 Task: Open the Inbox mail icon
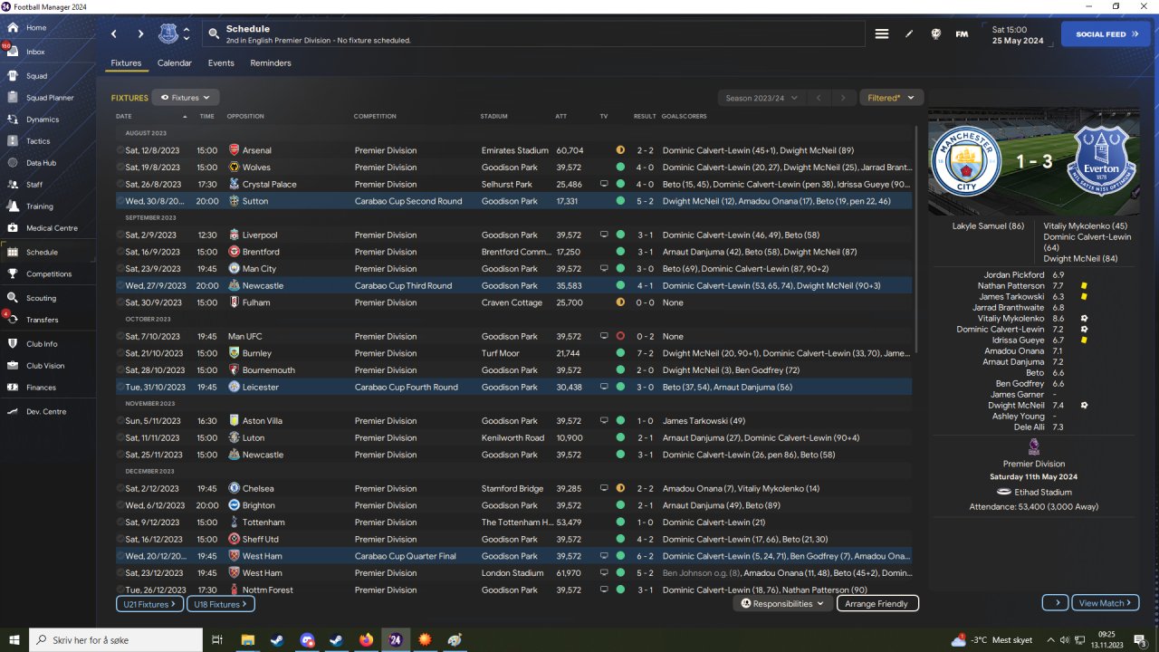tap(13, 52)
